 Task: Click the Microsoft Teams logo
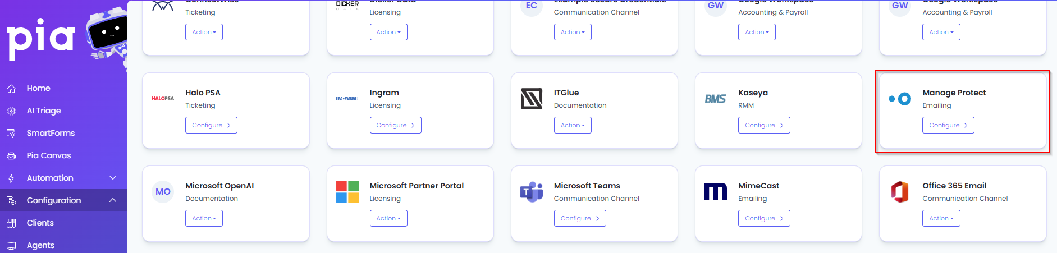[531, 192]
